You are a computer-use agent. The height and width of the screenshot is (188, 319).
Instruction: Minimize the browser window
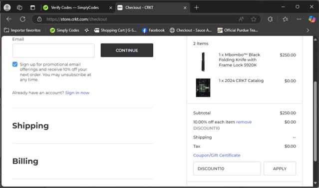click(x=283, y=6)
